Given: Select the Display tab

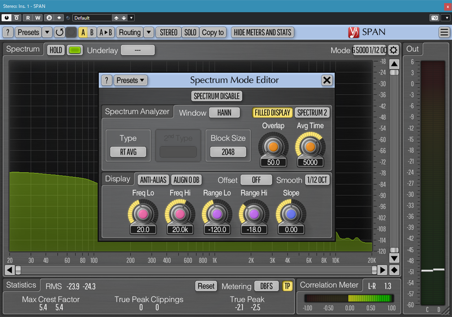Looking at the screenshot, I should (x=118, y=179).
